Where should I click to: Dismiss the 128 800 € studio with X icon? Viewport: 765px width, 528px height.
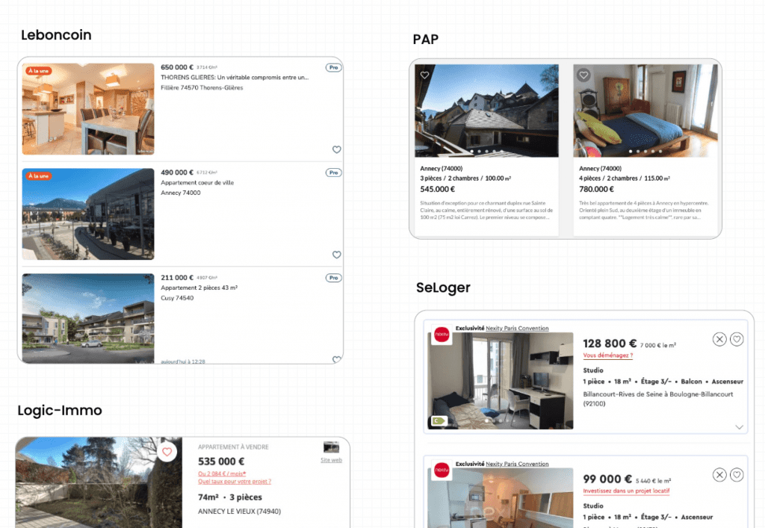click(719, 340)
